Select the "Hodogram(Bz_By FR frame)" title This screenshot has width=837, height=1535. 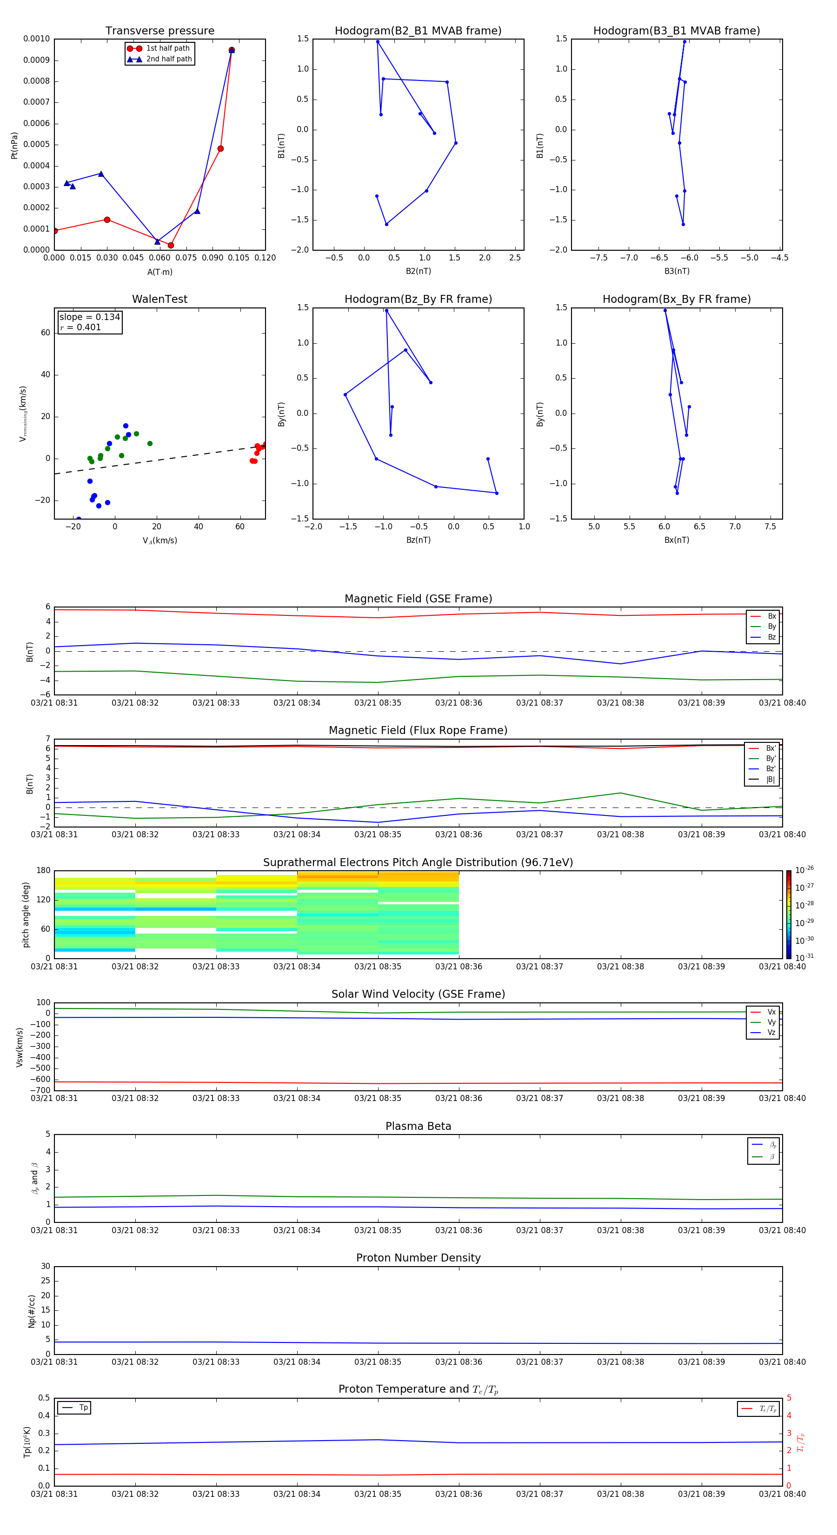pos(418,299)
